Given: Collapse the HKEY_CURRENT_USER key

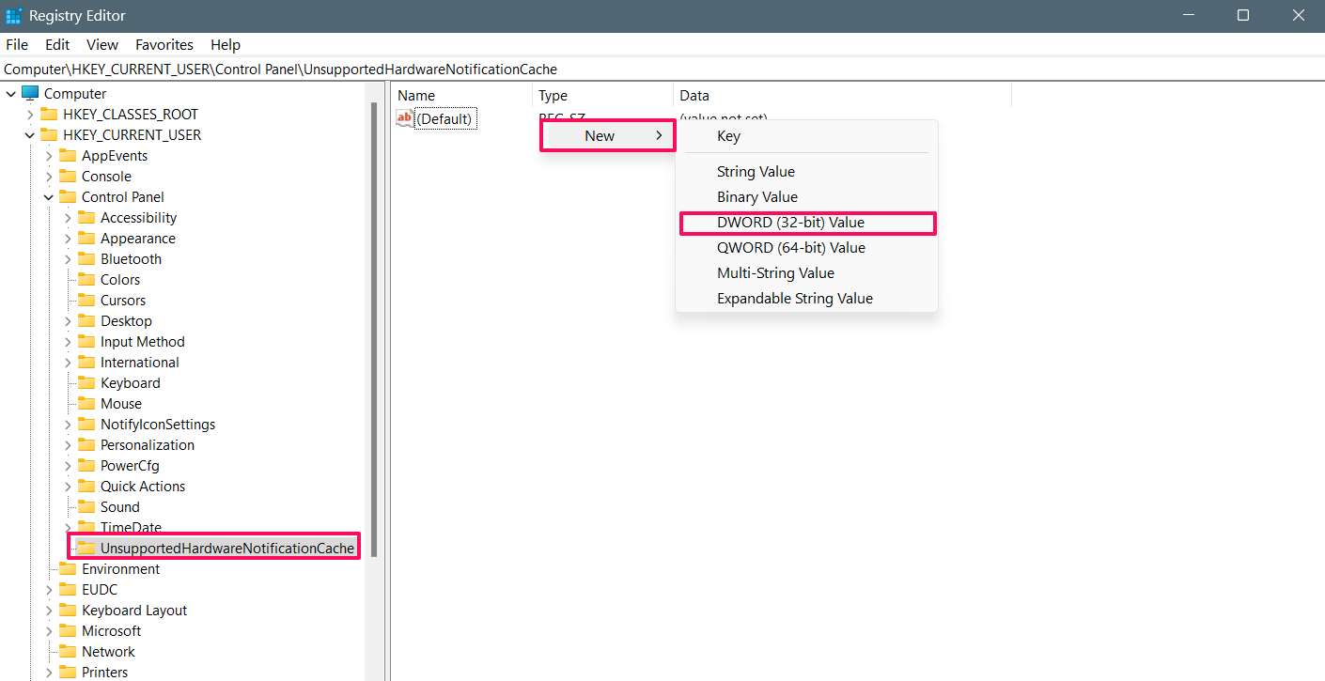Looking at the screenshot, I should click(30, 135).
